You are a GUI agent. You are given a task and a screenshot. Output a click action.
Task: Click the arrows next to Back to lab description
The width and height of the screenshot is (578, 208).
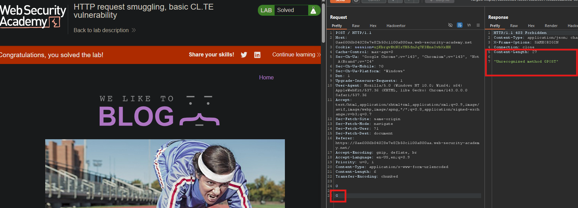click(x=134, y=30)
